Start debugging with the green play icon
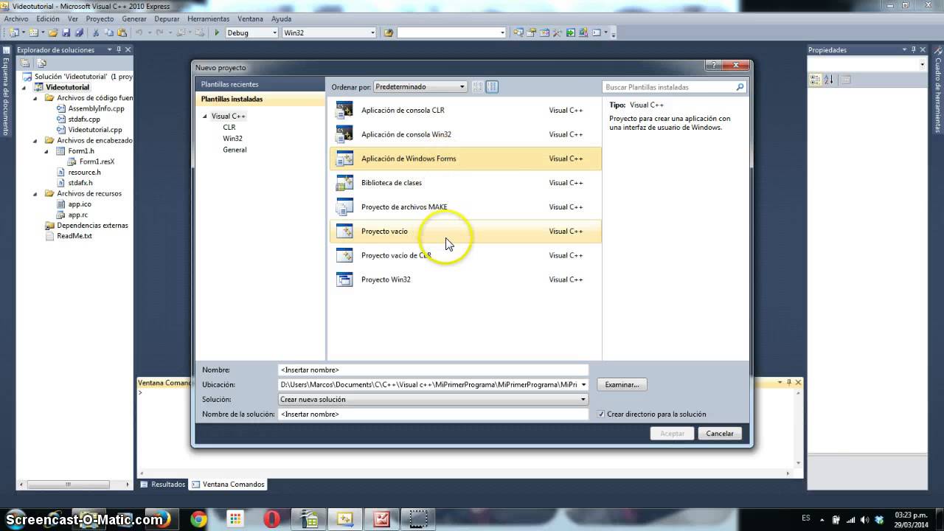The image size is (944, 531). [217, 32]
